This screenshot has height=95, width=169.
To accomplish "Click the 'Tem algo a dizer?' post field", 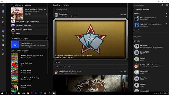I will (x=90, y=9).
